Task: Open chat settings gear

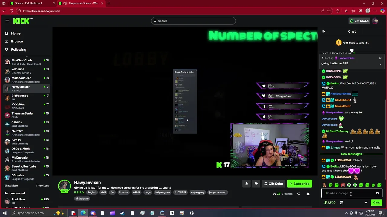Action: (x=366, y=203)
